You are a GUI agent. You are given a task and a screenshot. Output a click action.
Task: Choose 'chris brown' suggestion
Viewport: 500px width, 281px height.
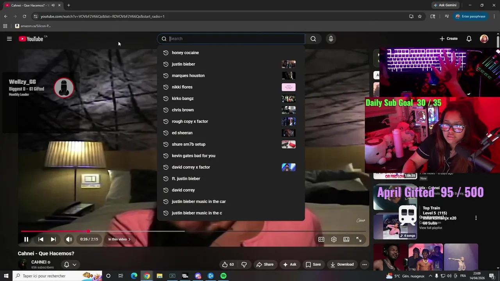tap(231, 110)
